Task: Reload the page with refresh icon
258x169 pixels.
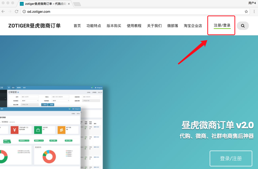Action: coord(16,12)
